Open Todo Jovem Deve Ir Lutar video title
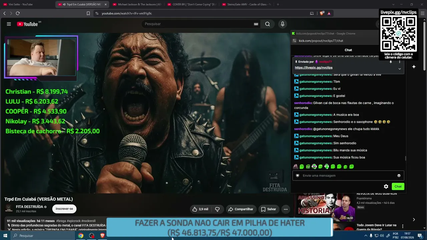 376,227
